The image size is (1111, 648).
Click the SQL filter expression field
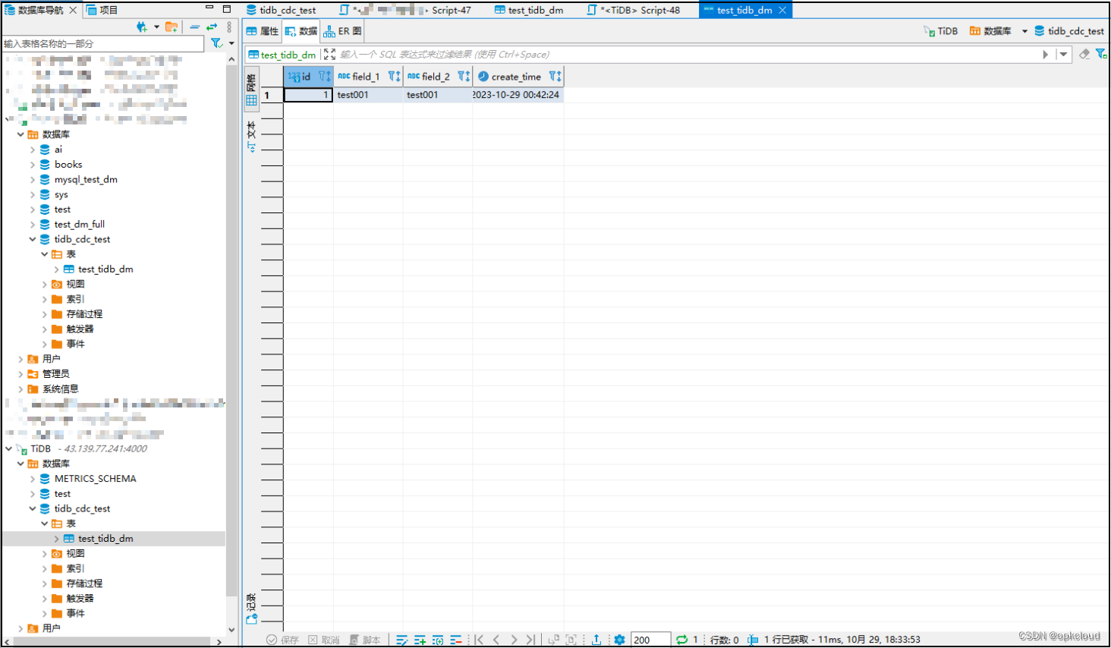[687, 55]
